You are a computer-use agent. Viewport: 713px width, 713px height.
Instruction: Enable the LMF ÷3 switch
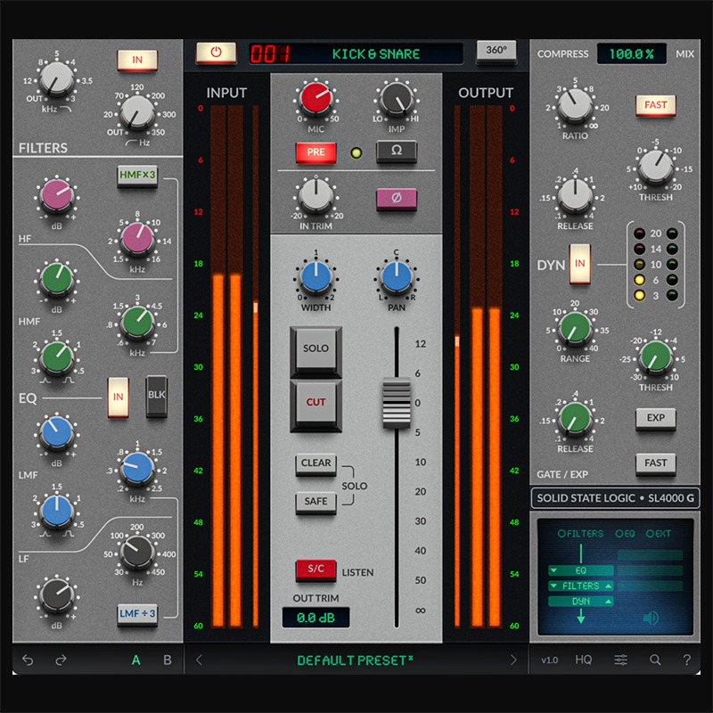(x=137, y=615)
